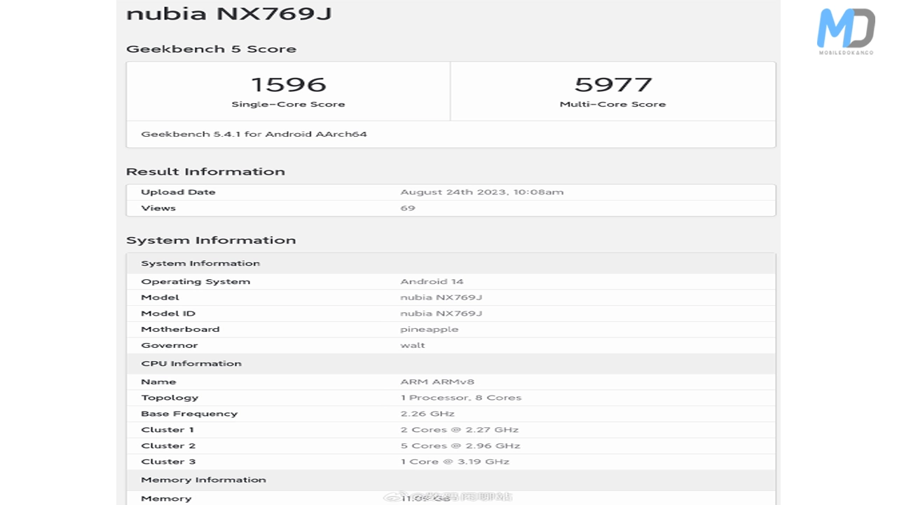Click the Topology value 1 Processor, 8 Cores
Viewport: 897px width, 505px height.
point(460,398)
